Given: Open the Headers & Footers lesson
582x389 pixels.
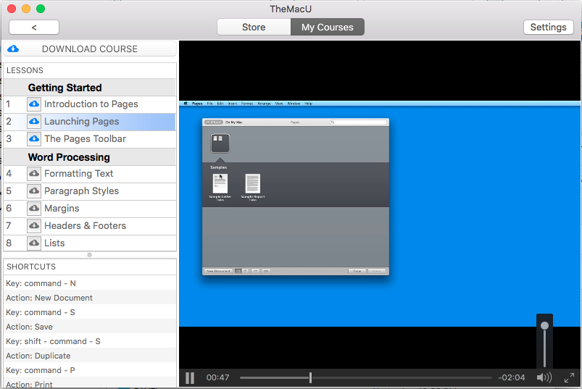Looking at the screenshot, I should (90, 226).
